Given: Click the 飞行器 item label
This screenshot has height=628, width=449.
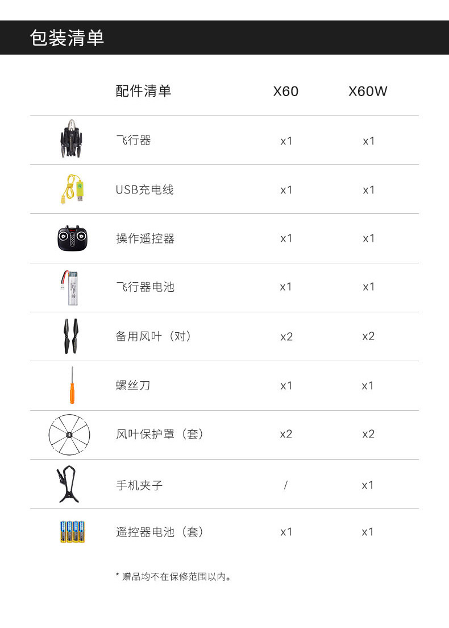Looking at the screenshot, I should (x=134, y=141).
